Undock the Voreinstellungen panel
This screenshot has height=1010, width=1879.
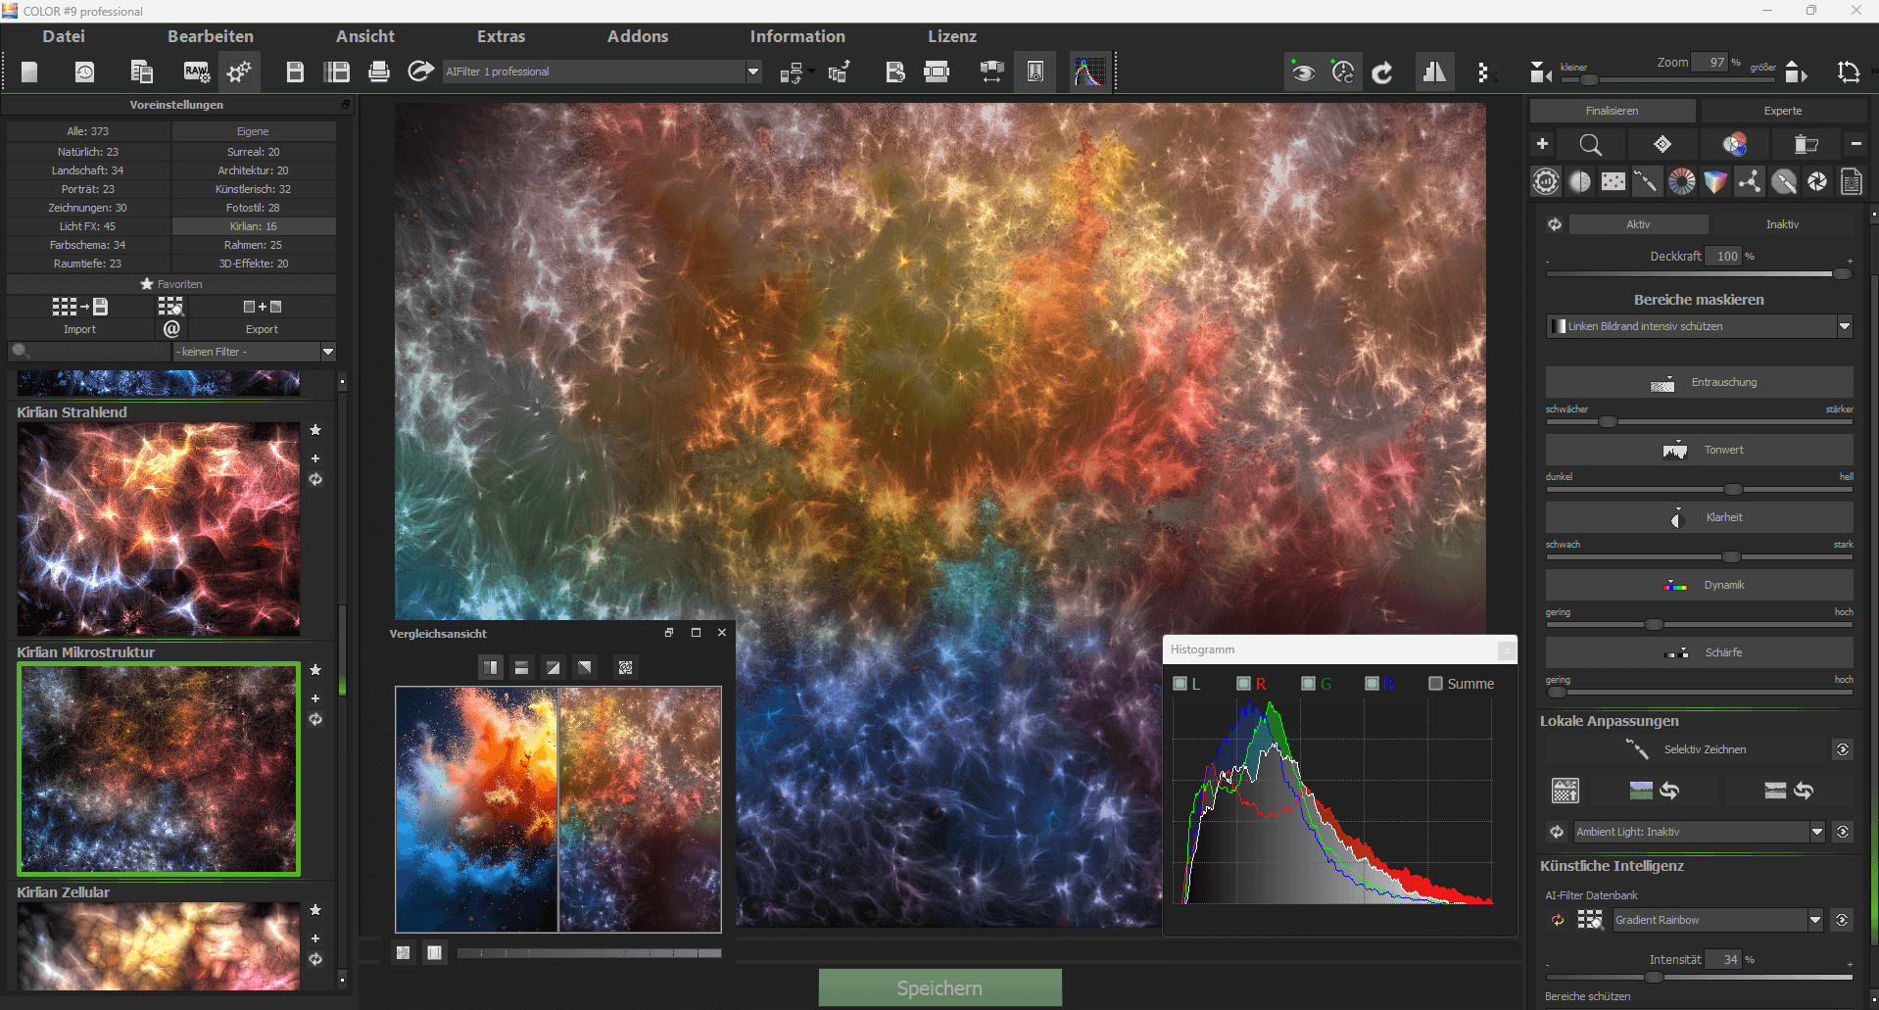pos(345,104)
